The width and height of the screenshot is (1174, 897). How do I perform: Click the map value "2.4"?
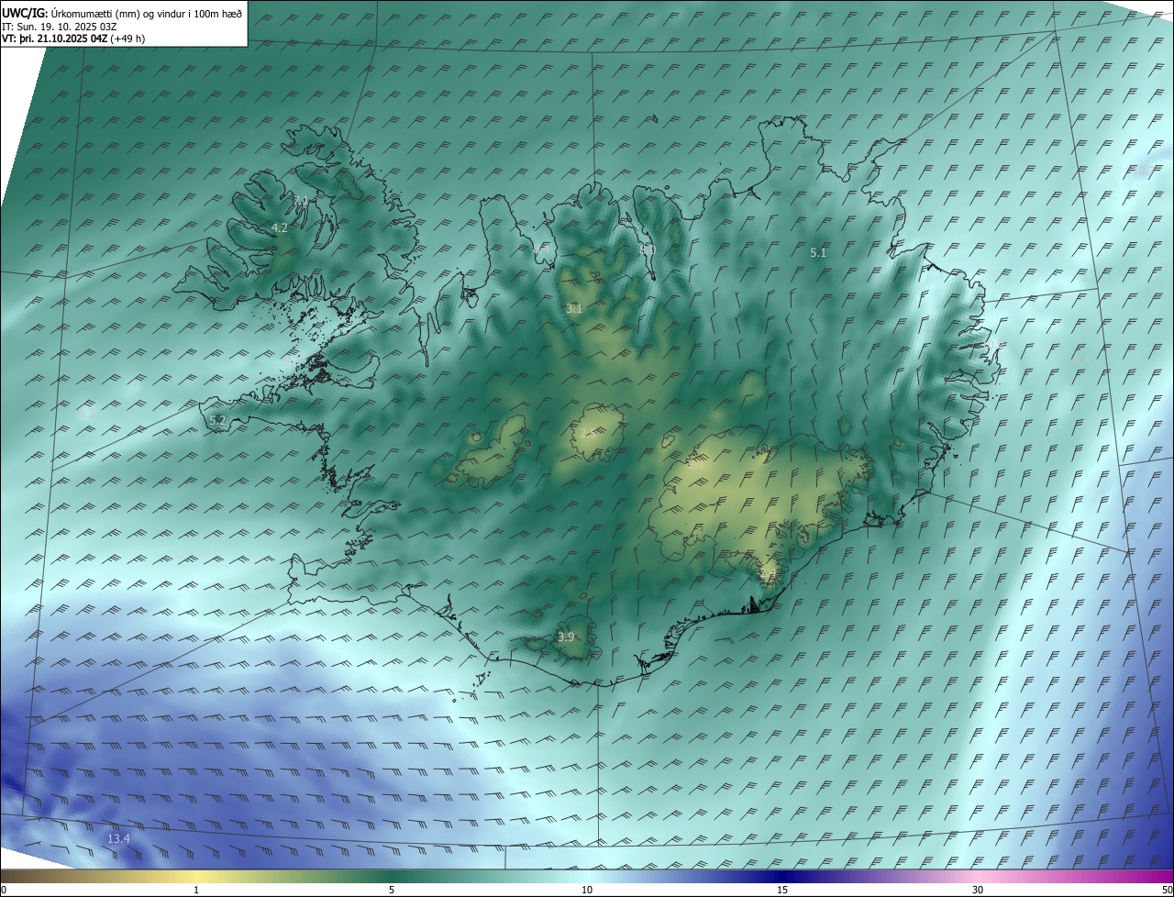click(767, 574)
